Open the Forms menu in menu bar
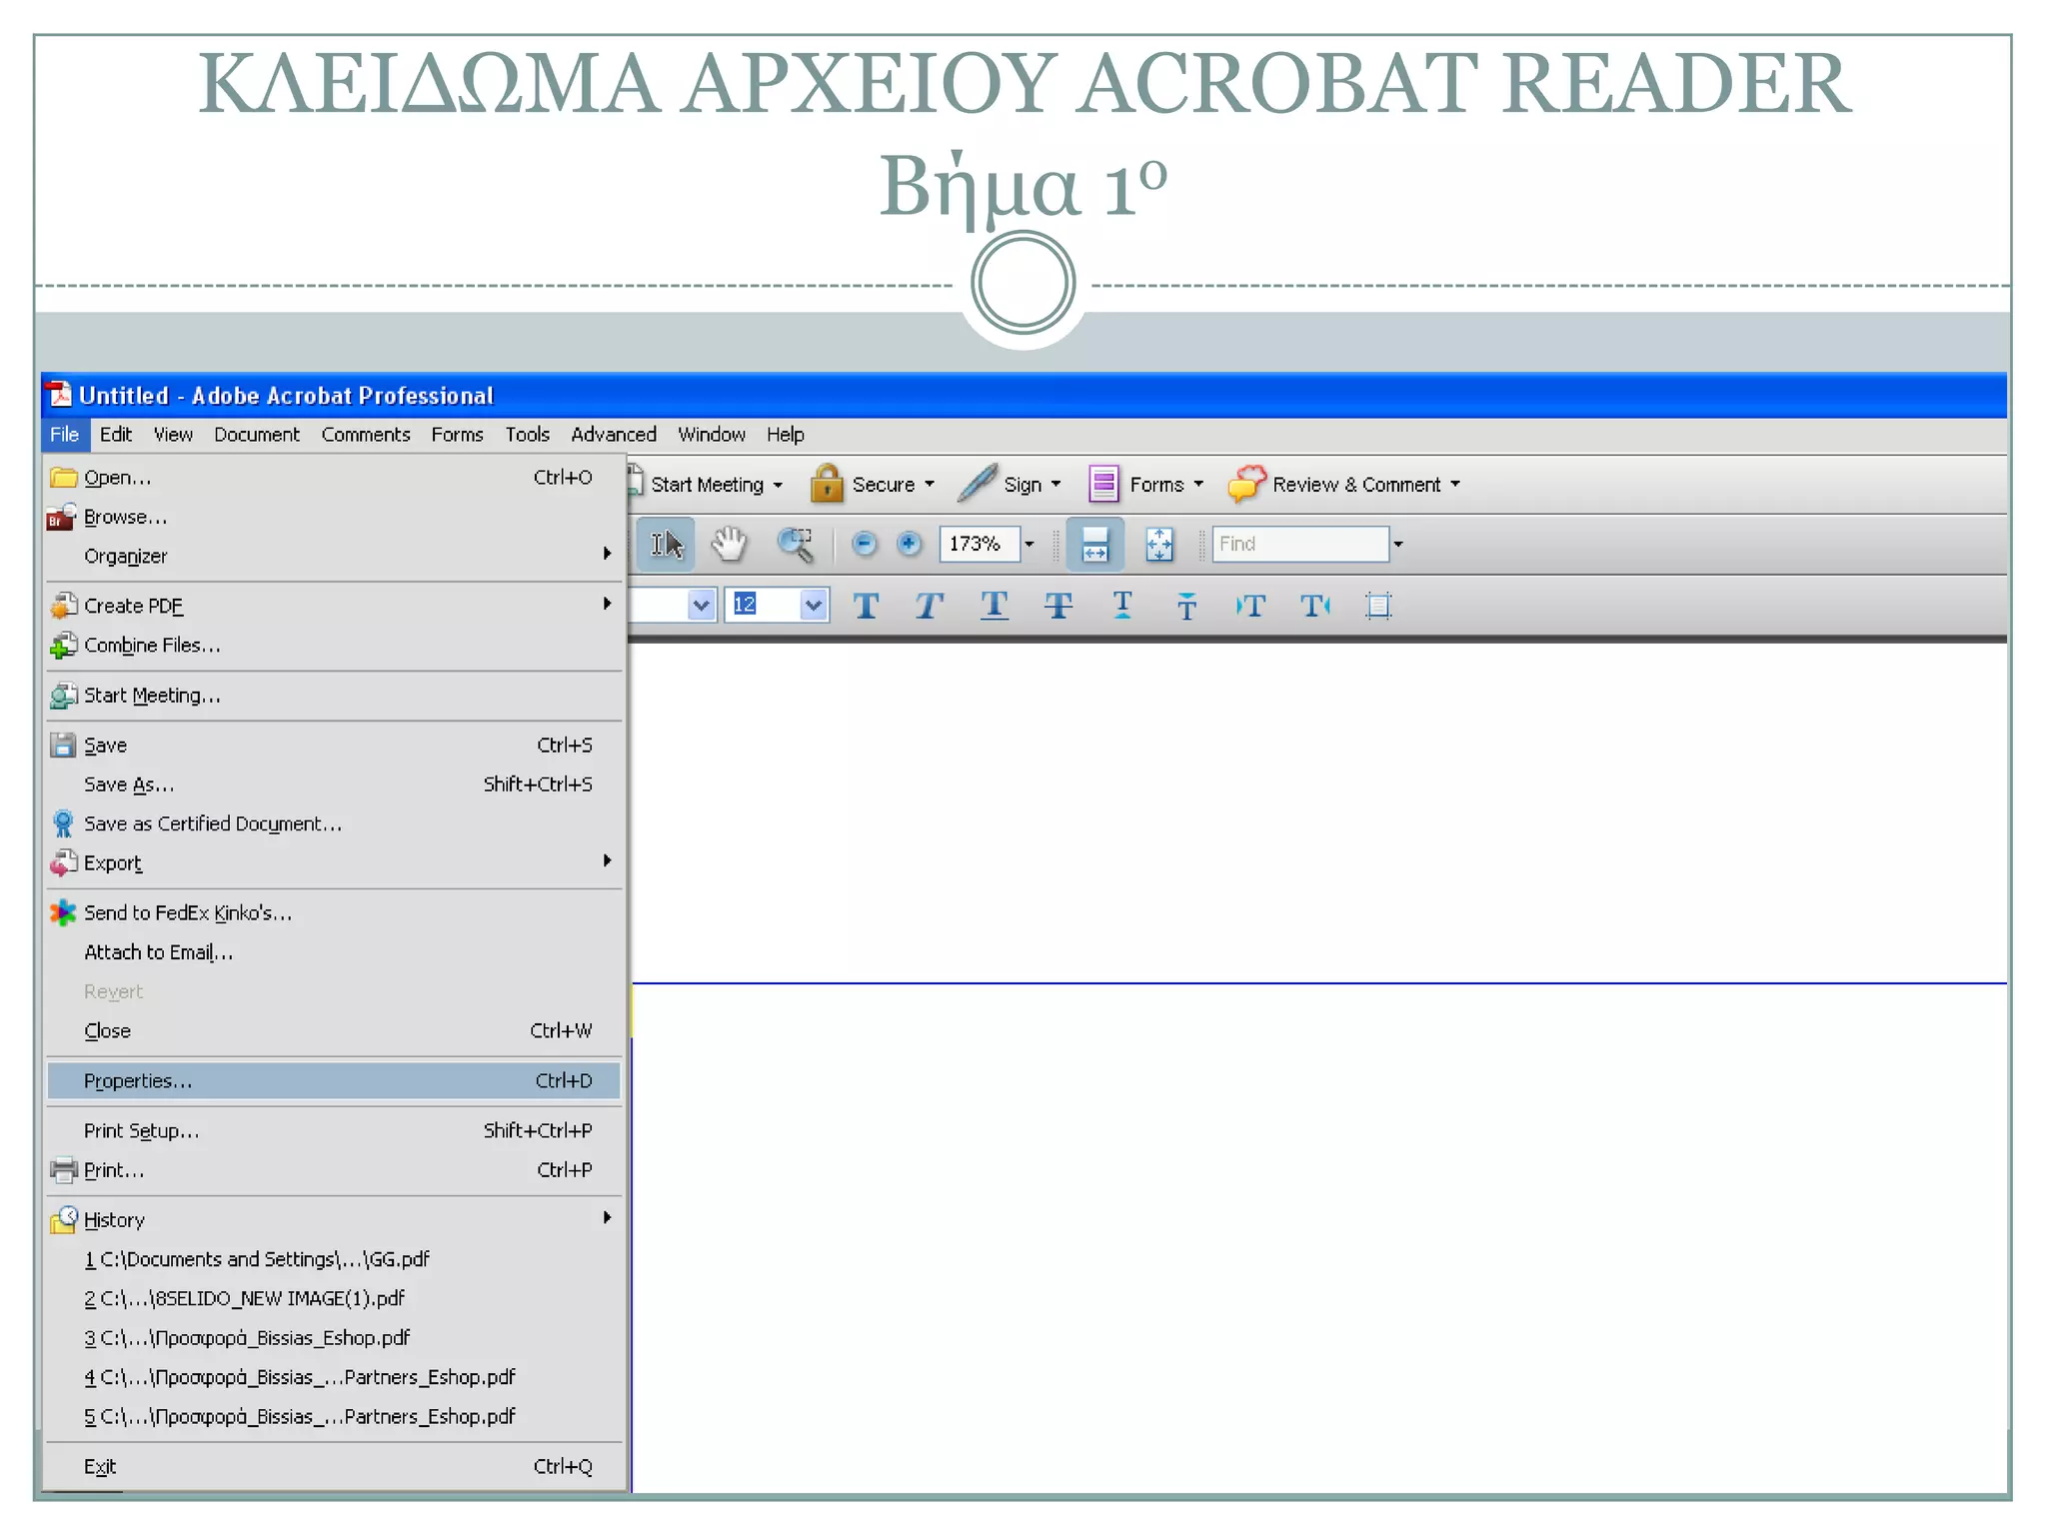 click(x=458, y=435)
